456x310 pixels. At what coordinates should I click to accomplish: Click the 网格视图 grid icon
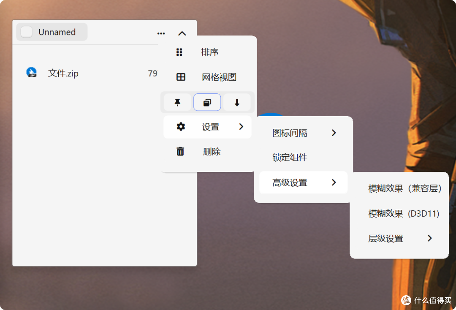pyautogui.click(x=181, y=77)
